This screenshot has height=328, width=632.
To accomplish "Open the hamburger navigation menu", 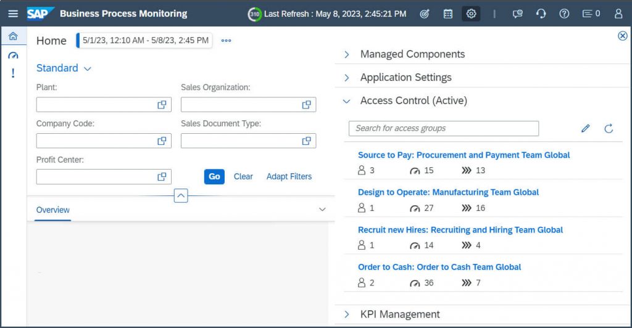I will click(13, 14).
